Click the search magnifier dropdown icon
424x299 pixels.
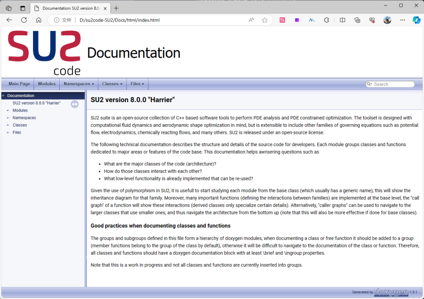[369, 84]
